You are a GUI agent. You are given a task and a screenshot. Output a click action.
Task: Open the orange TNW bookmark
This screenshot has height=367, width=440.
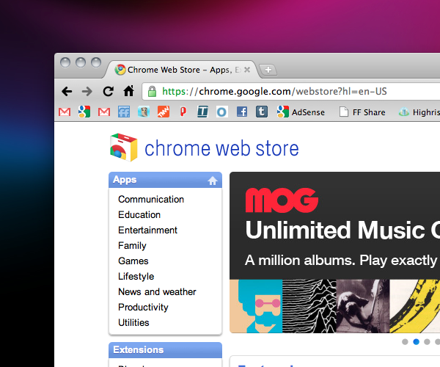164,112
